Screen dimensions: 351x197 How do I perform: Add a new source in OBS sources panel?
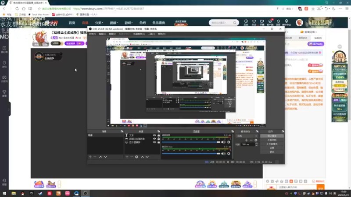[x=127, y=157]
